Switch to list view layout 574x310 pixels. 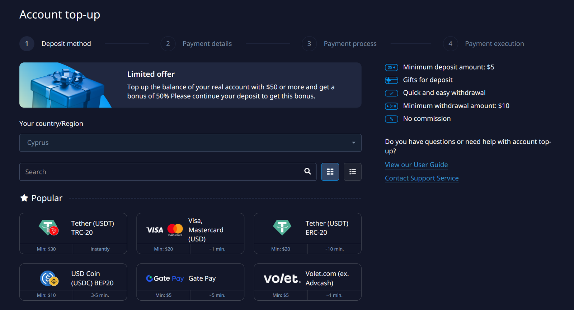pyautogui.click(x=353, y=172)
